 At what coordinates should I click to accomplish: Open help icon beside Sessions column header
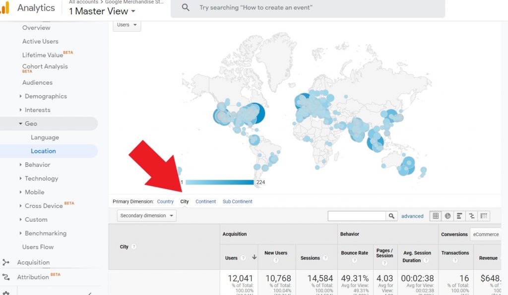325,257
